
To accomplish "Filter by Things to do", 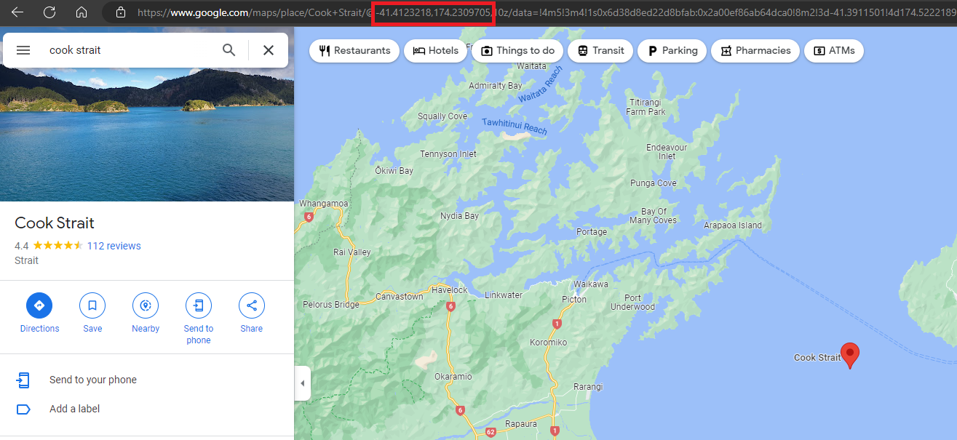I will [517, 51].
